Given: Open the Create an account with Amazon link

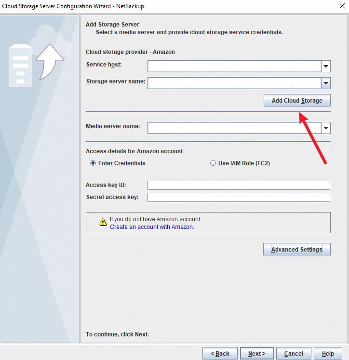Looking at the screenshot, I should coord(152,227).
